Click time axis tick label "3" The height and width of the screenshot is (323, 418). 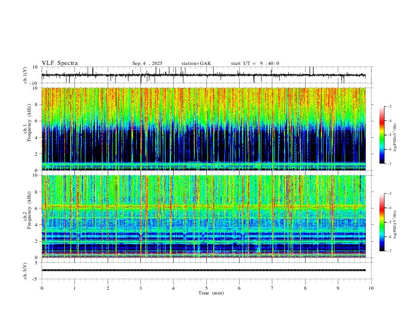tap(140, 288)
